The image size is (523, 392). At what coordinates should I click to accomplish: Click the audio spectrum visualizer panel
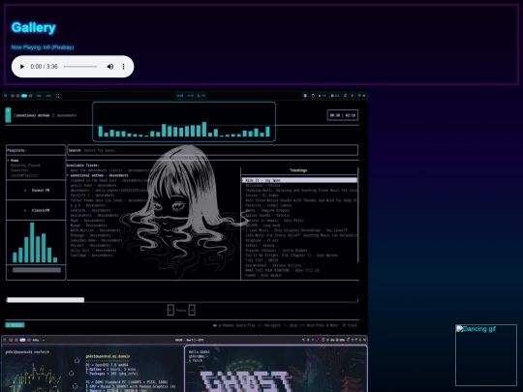point(184,122)
